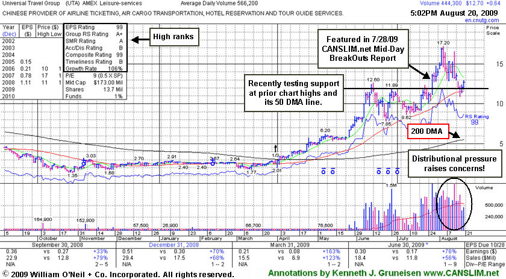Click the December 31, 2008 quarter header
The image size is (506, 279).
pos(173,245)
